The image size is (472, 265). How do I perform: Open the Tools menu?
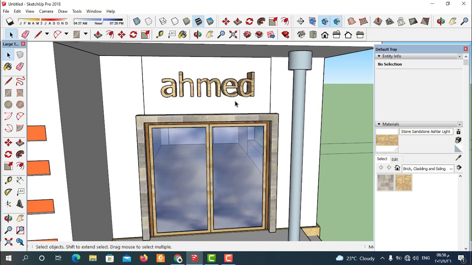pyautogui.click(x=77, y=11)
